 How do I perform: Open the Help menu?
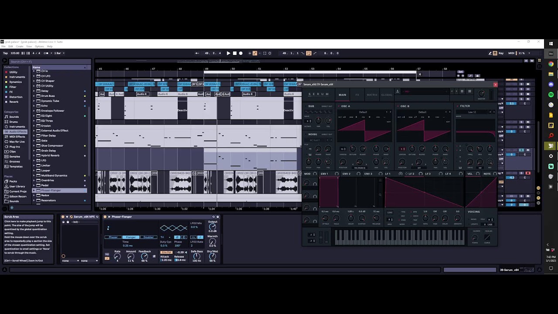(50, 46)
